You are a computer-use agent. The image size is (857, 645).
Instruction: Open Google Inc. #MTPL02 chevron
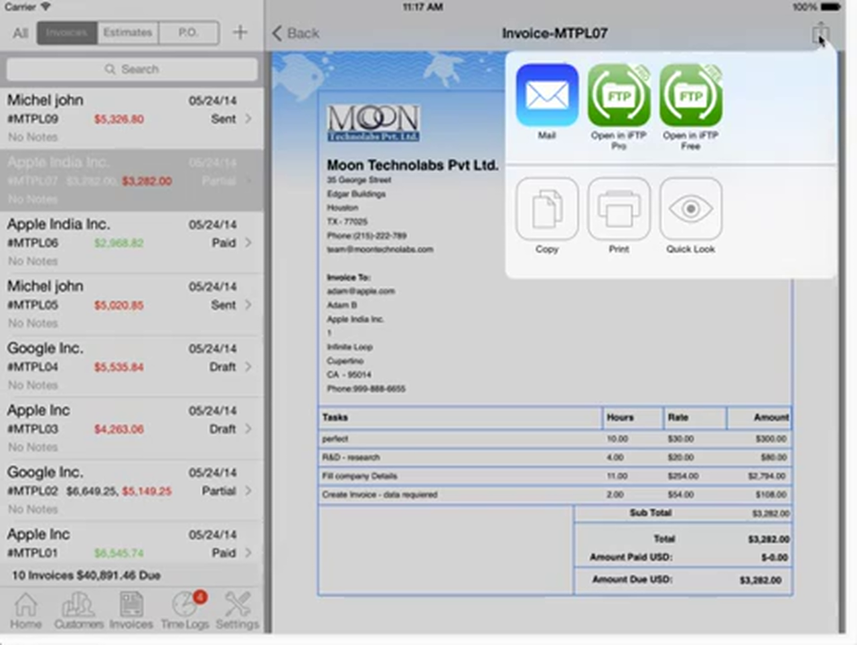[x=248, y=490]
